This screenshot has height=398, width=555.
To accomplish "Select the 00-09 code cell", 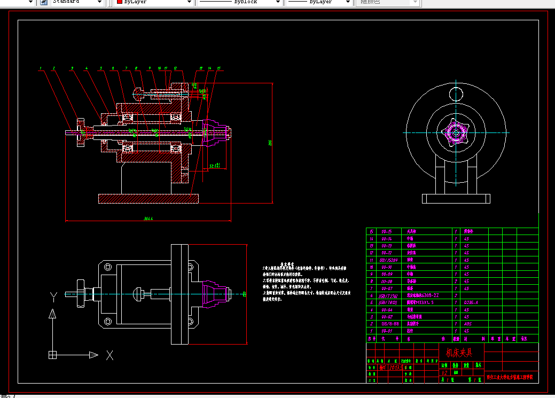I will [387, 274].
